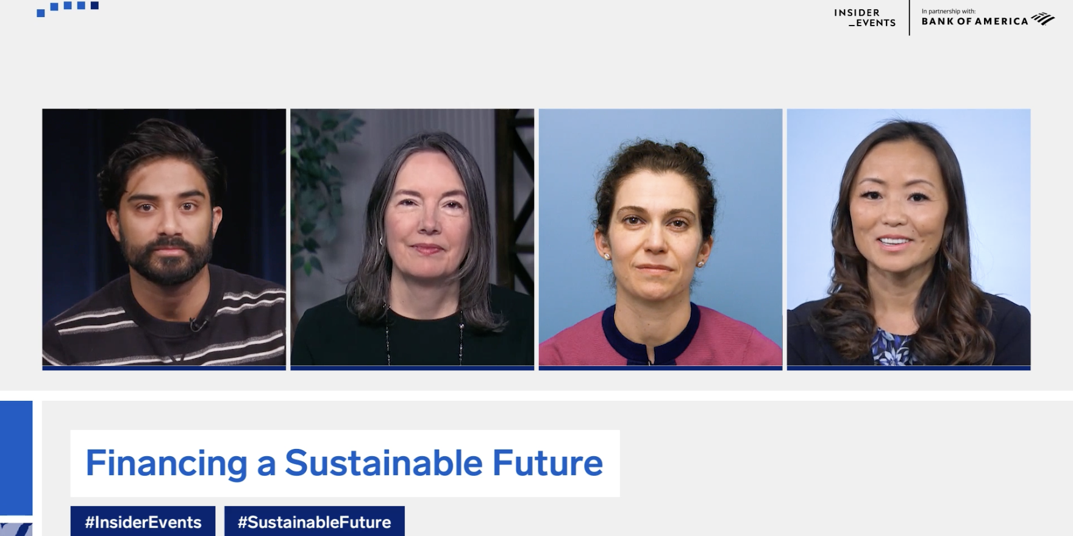Click the blue squares logo in the top-left corner
This screenshot has height=536, width=1073.
(68, 9)
